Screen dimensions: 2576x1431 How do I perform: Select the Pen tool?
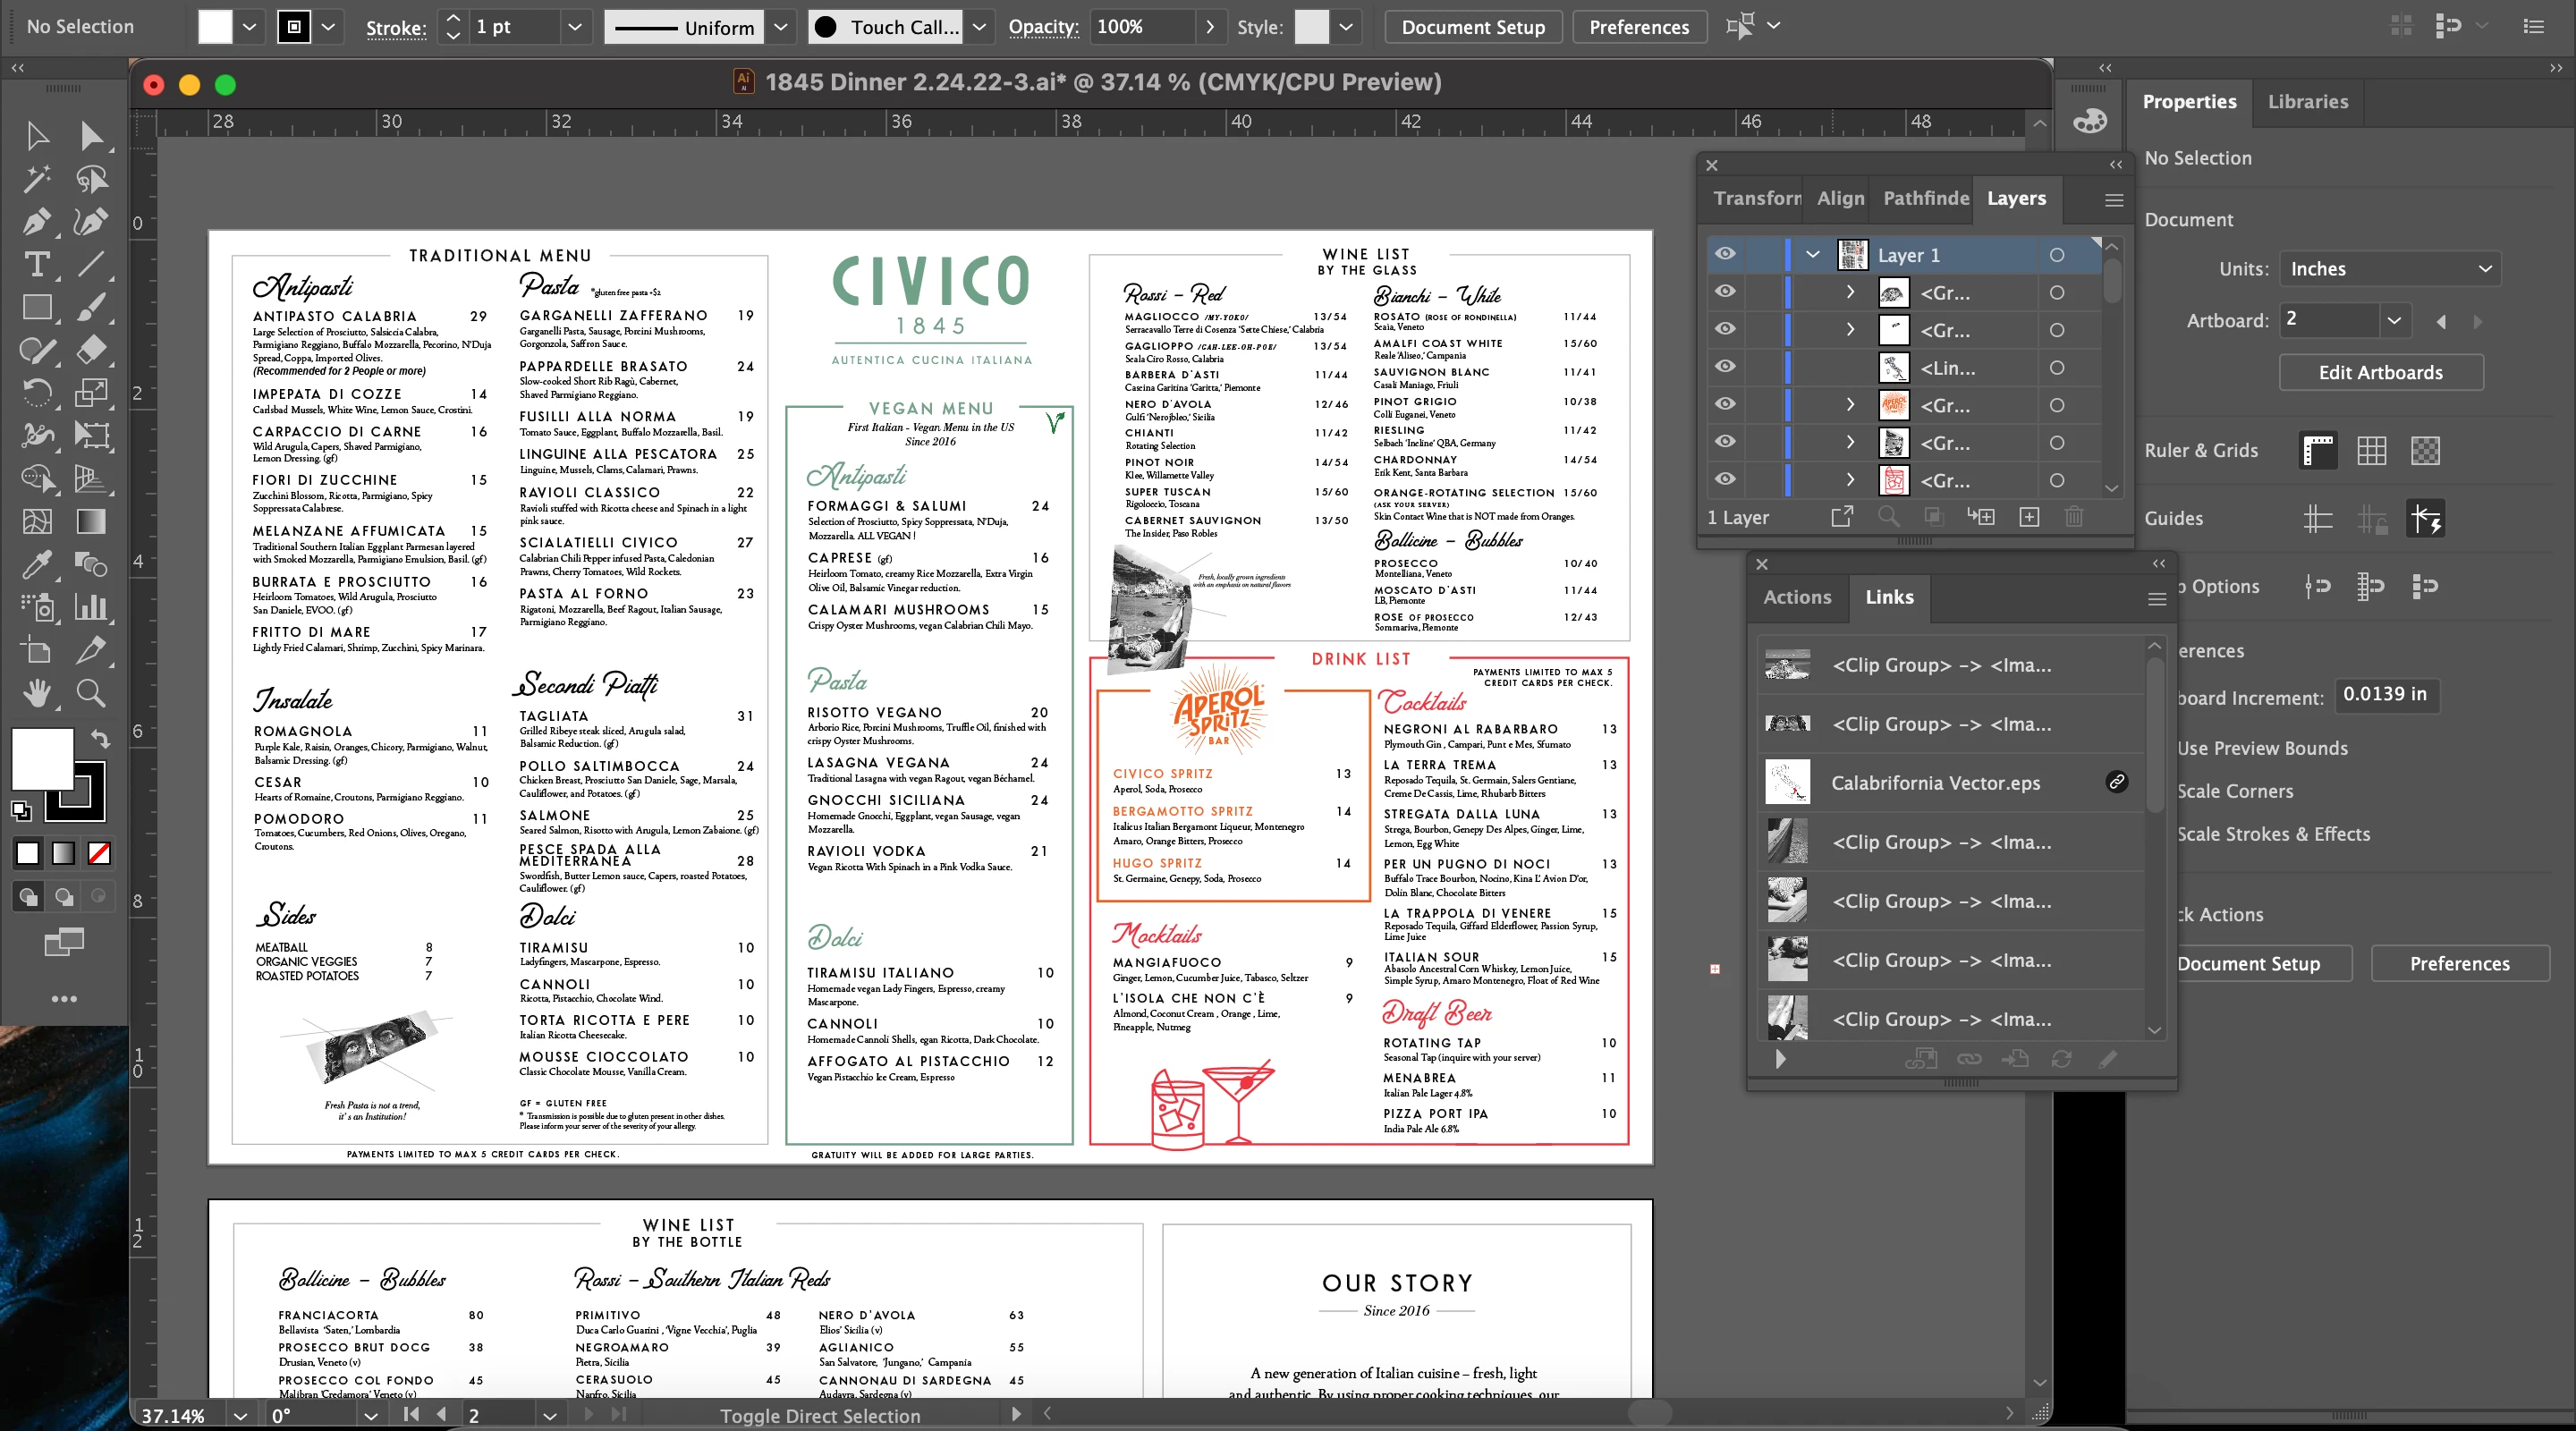pos(37,221)
